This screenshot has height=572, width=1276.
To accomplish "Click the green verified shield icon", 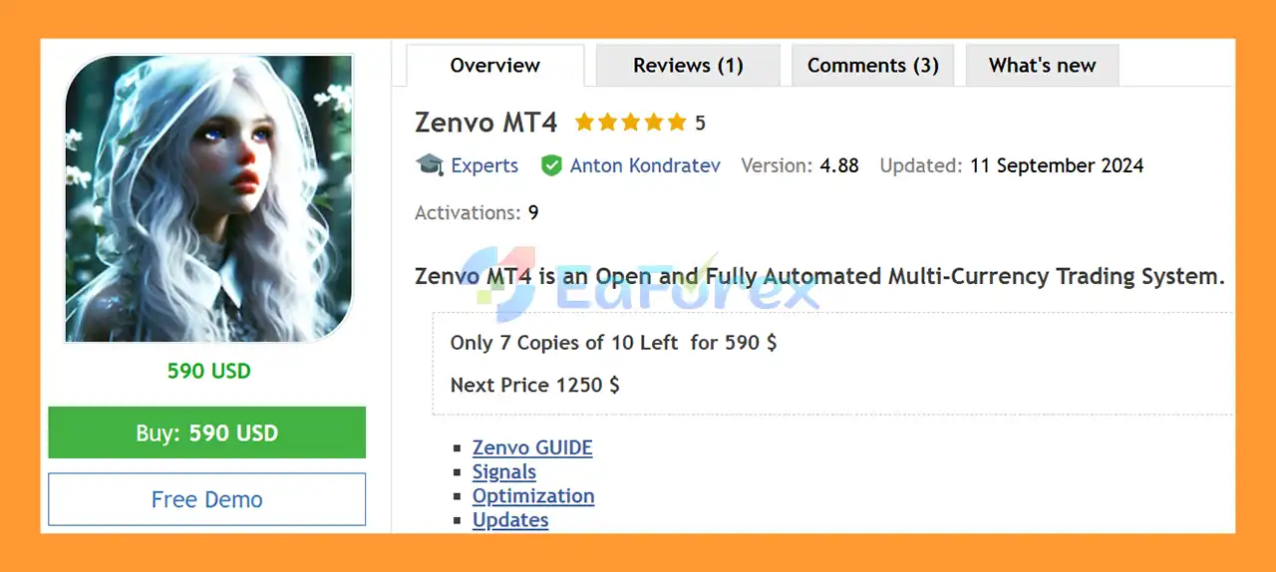I will click(551, 165).
